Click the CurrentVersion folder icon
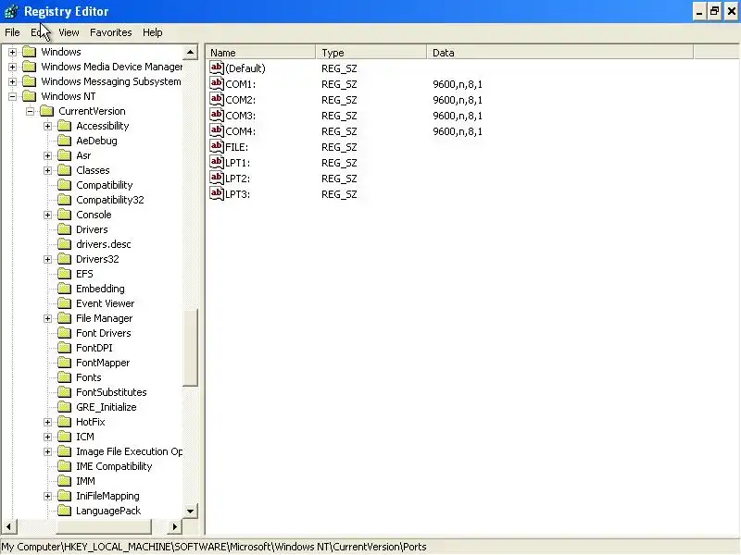741x555 pixels. pos(47,111)
